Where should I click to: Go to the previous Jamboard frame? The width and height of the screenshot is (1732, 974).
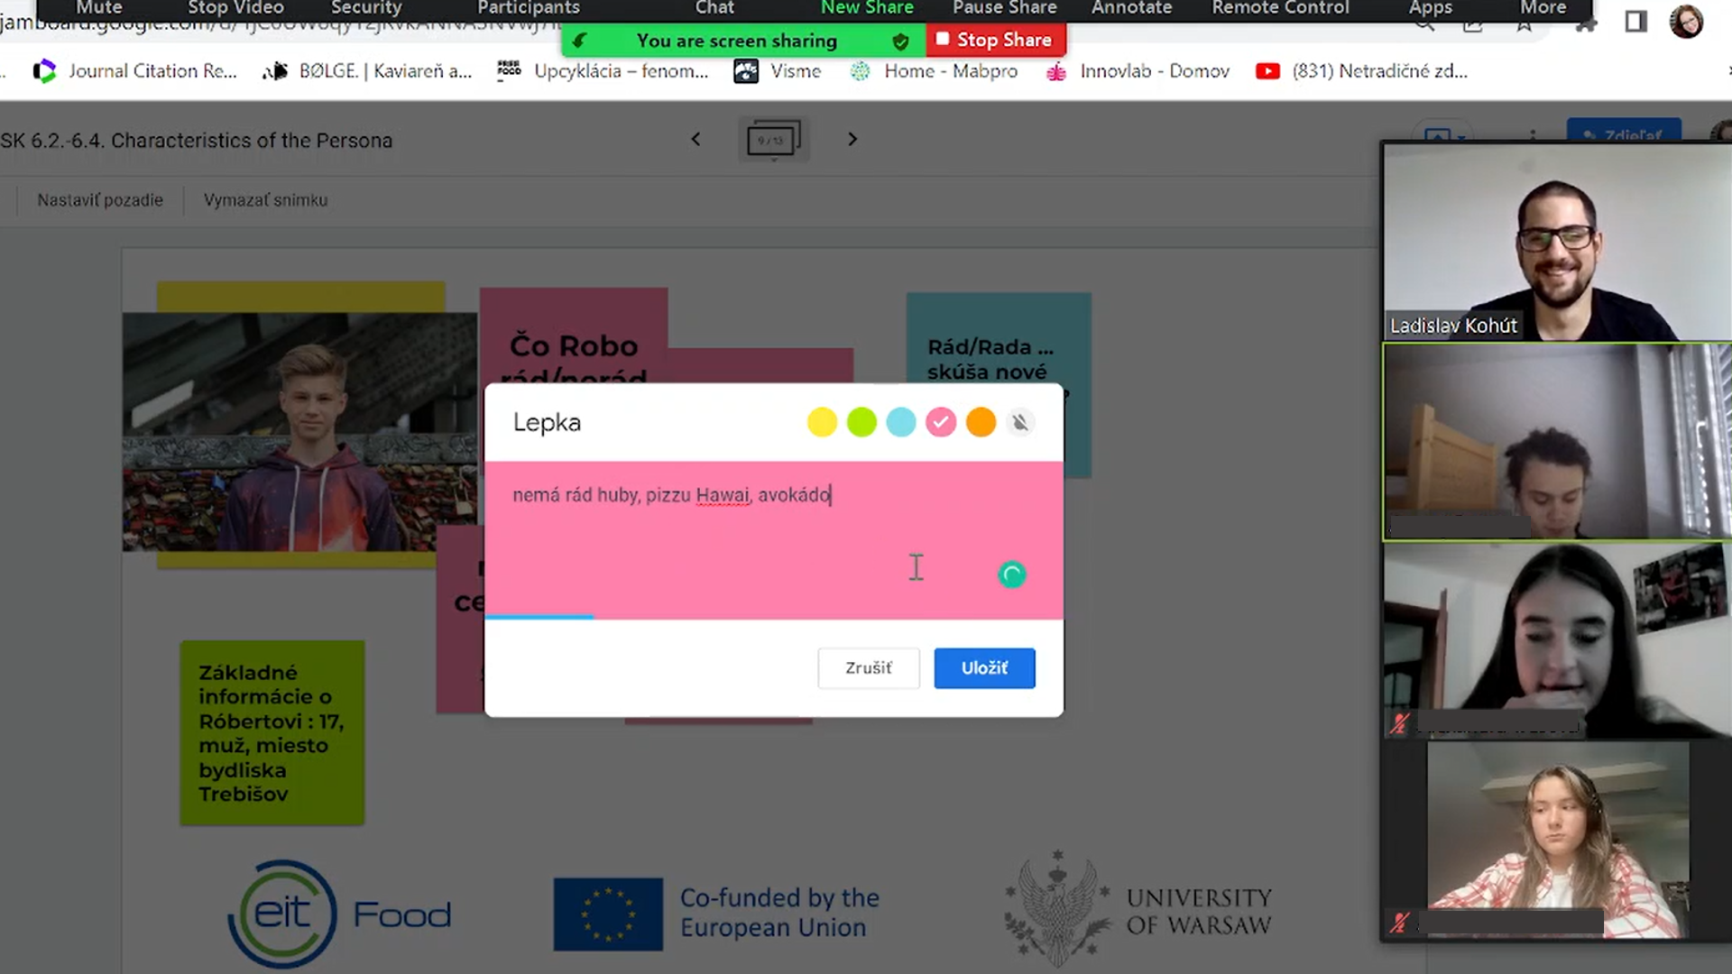(x=696, y=139)
